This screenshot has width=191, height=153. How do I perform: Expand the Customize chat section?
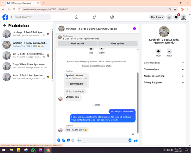click(164, 63)
